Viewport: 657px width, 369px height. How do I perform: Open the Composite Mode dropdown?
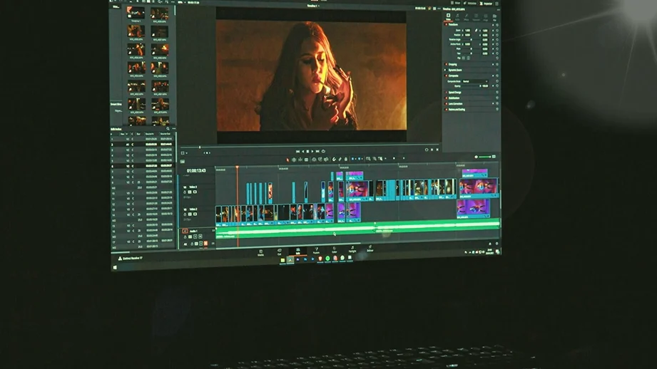tap(477, 80)
